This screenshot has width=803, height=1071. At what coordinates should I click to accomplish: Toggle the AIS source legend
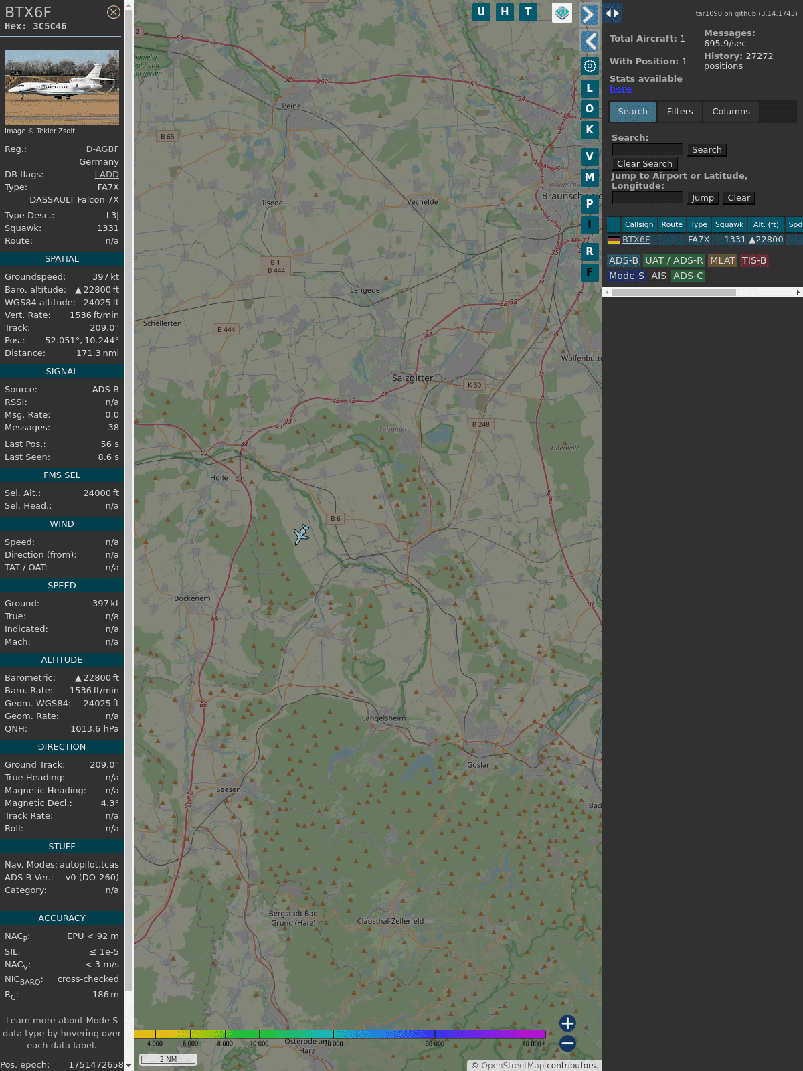point(659,276)
